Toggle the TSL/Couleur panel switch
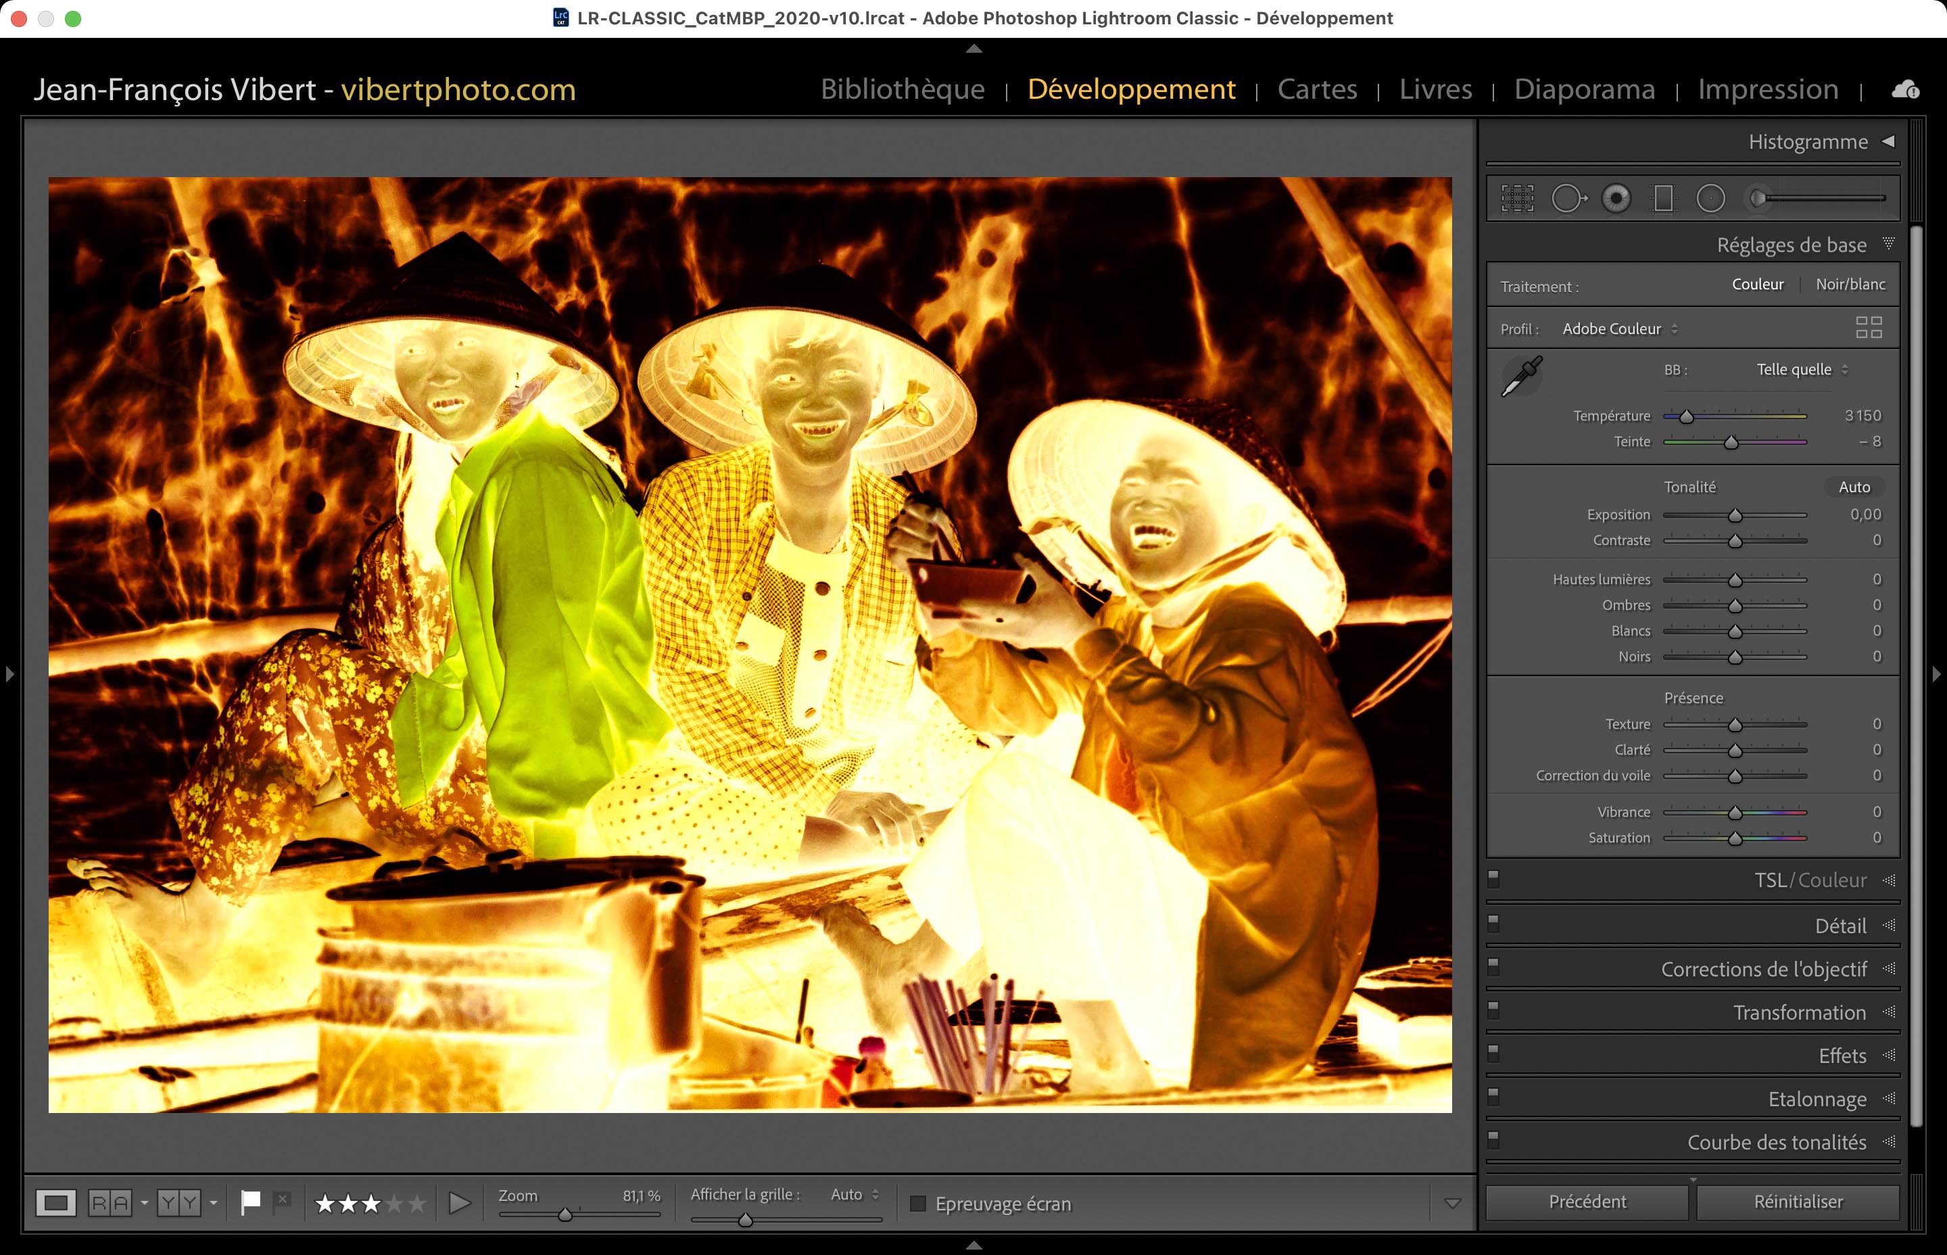1947x1255 pixels. pyautogui.click(x=1493, y=878)
